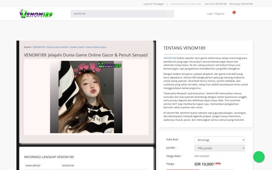
Task: Go to Home breadcrumb
Action: point(27,47)
